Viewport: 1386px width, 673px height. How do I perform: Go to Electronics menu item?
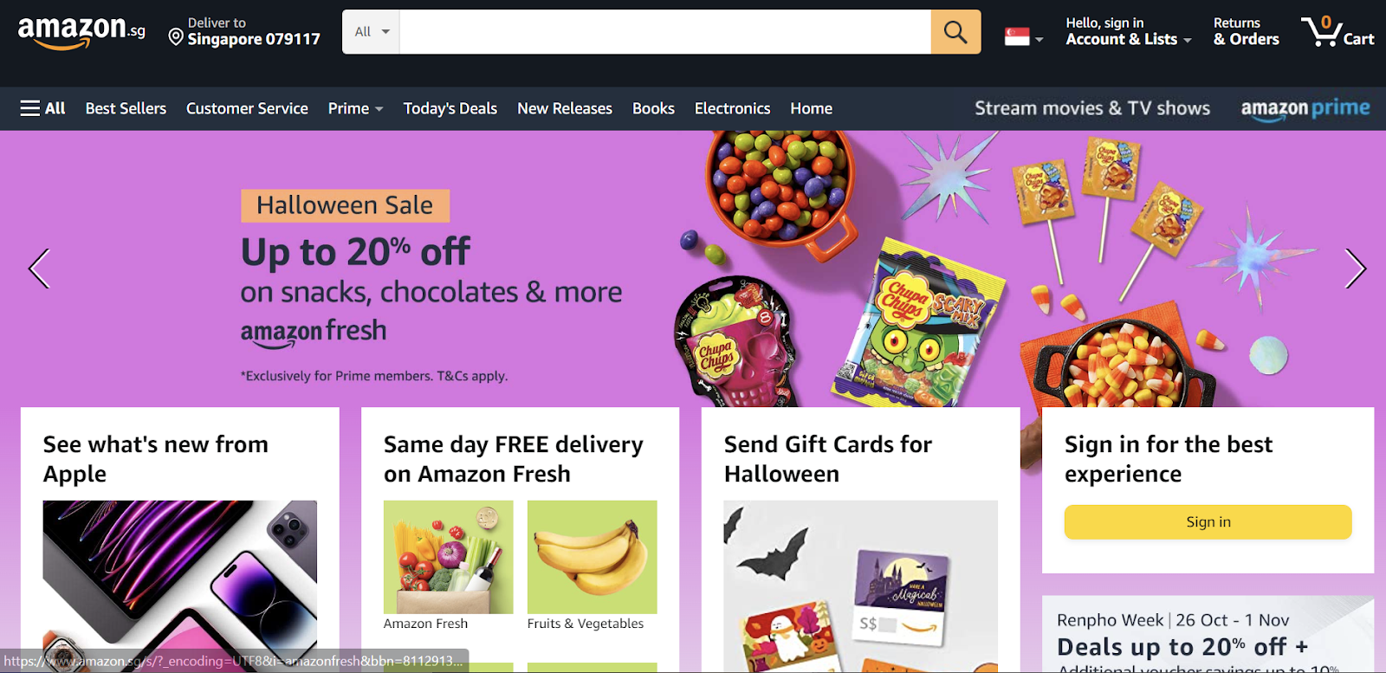[x=732, y=108]
